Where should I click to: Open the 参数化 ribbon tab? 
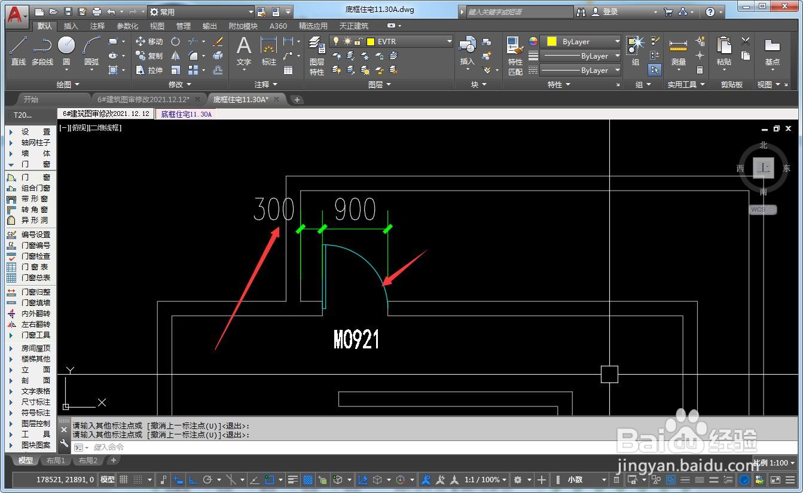pyautogui.click(x=127, y=26)
